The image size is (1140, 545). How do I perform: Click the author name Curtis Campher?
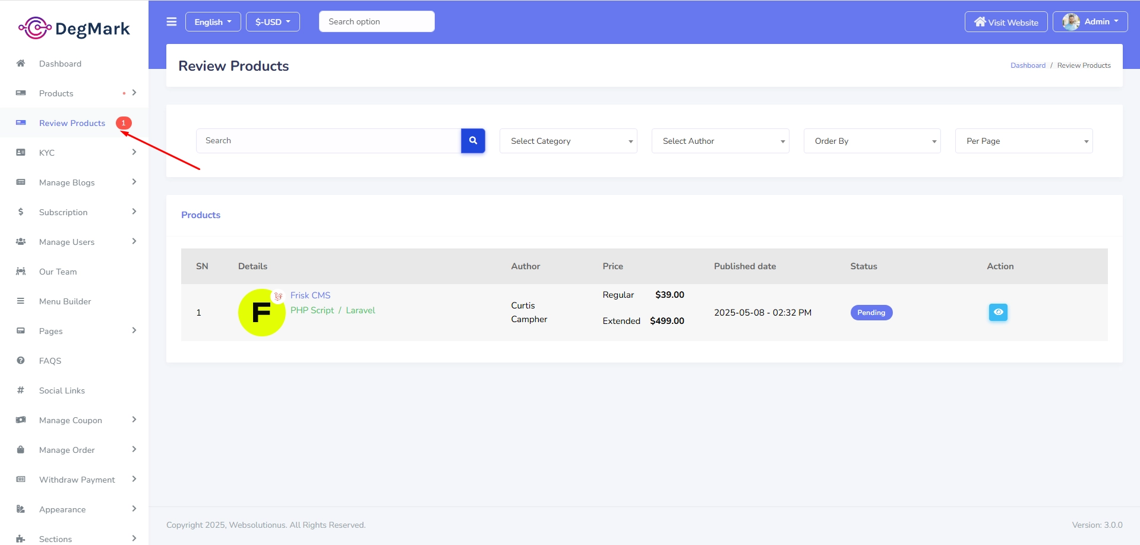coord(529,312)
